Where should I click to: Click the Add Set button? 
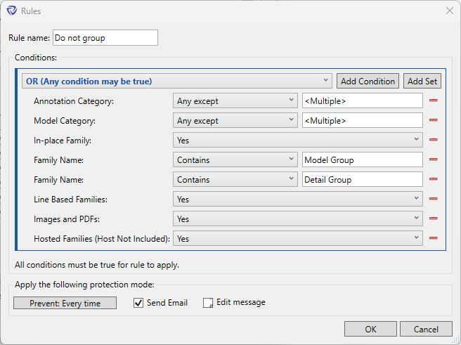point(422,81)
